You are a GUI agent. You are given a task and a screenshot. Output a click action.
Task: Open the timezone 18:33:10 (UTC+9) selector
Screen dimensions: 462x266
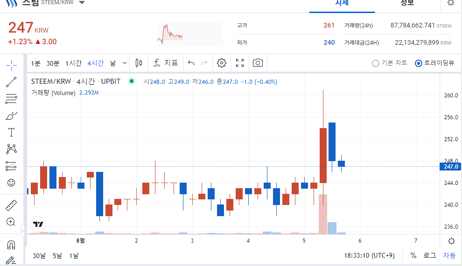(369, 255)
